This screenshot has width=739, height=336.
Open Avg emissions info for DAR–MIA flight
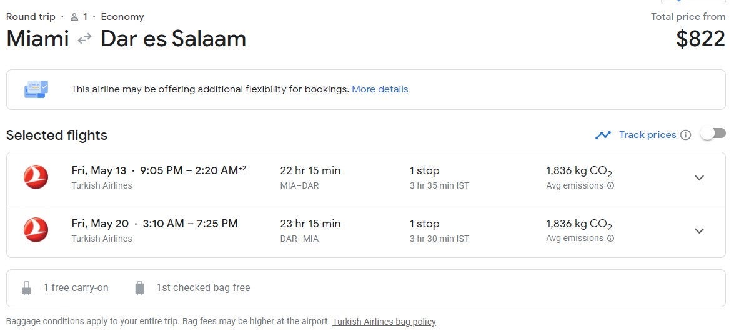coord(610,238)
